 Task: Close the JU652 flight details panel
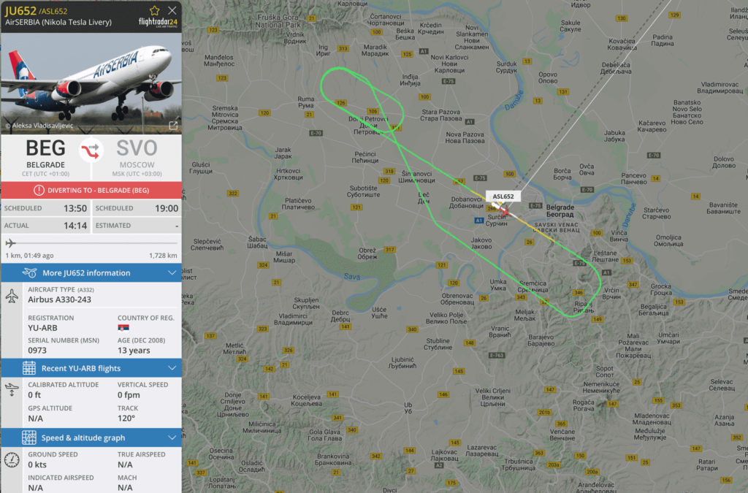[172, 10]
